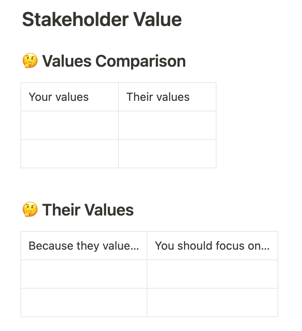Click the blank line between the two tables
302x331 pixels.
tap(118, 183)
